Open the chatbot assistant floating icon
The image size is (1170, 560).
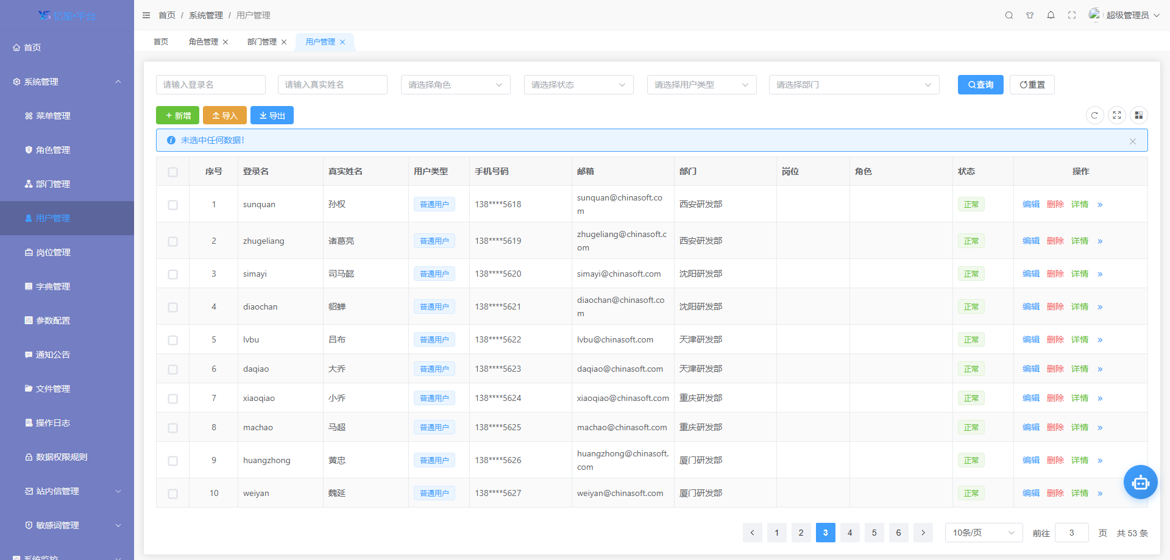pyautogui.click(x=1141, y=482)
